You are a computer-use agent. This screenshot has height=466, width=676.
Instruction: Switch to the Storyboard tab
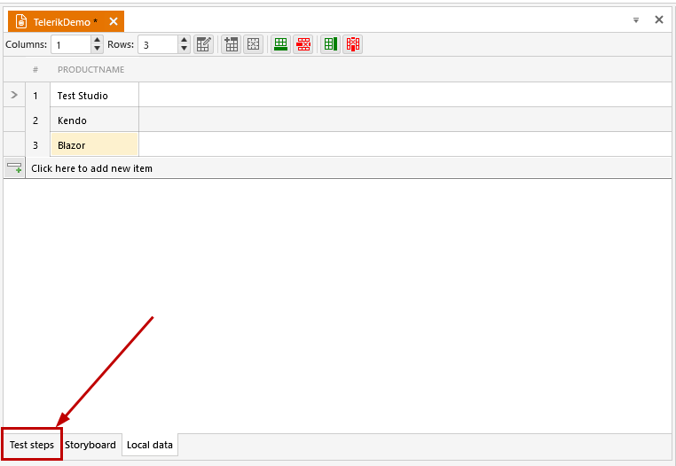[90, 445]
